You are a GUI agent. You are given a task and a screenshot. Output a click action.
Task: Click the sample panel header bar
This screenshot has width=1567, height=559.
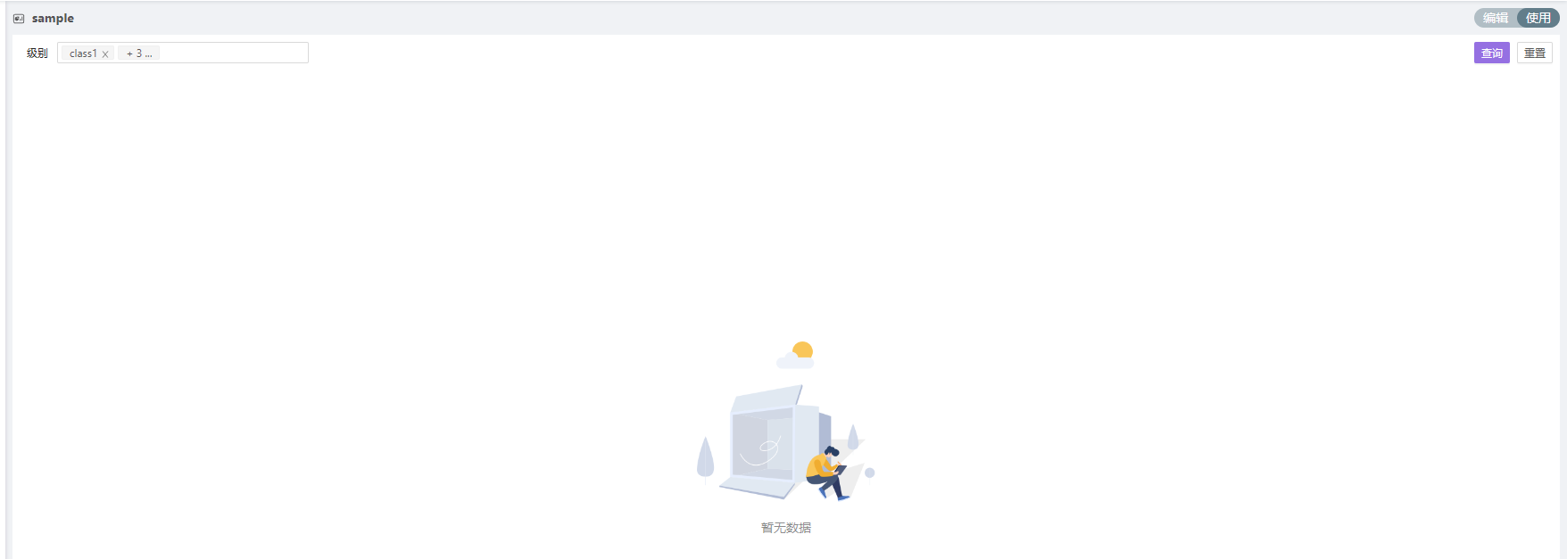785,18
